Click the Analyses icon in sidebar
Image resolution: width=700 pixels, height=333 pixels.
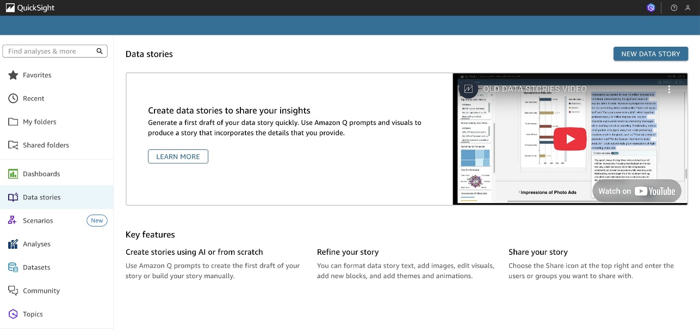pos(13,244)
